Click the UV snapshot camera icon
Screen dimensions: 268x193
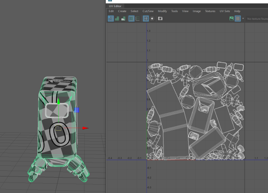(x=160, y=18)
